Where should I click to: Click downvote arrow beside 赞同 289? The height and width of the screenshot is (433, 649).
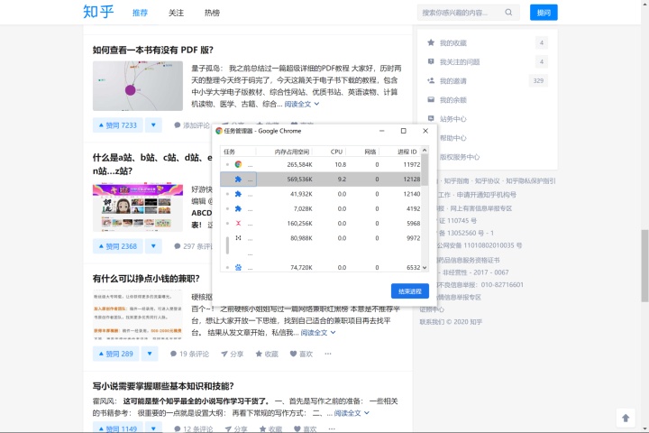coord(150,354)
